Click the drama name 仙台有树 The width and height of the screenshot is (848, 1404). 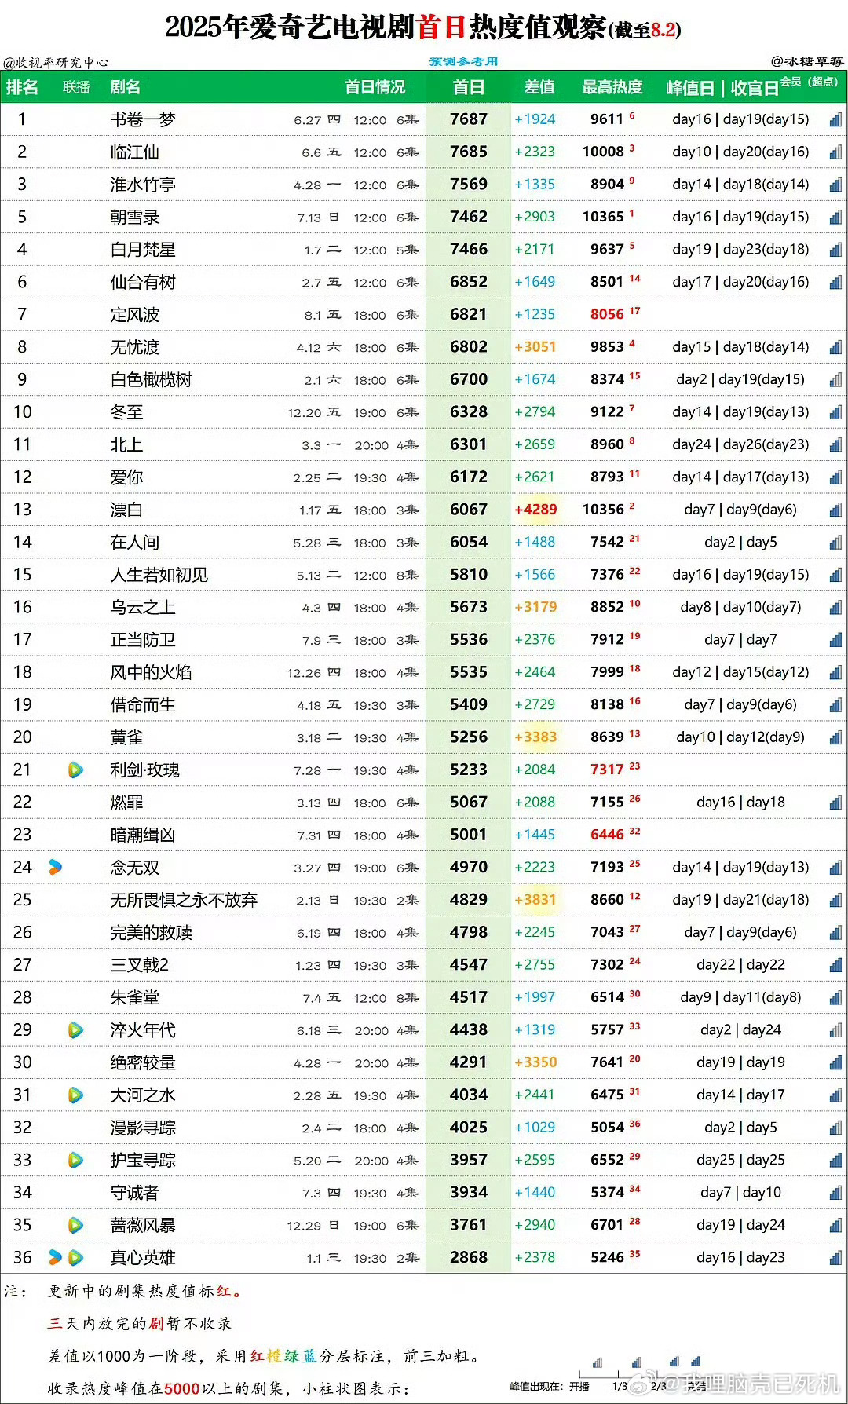143,282
